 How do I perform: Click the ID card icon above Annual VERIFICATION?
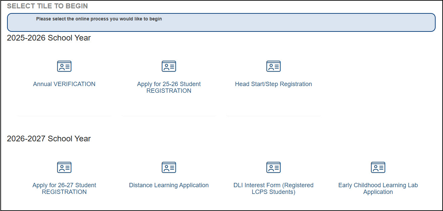pyautogui.click(x=64, y=66)
